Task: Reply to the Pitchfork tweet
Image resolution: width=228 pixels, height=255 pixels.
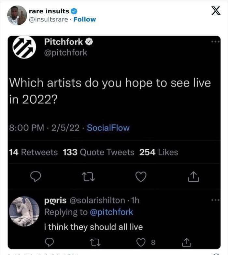Action: [x=35, y=176]
